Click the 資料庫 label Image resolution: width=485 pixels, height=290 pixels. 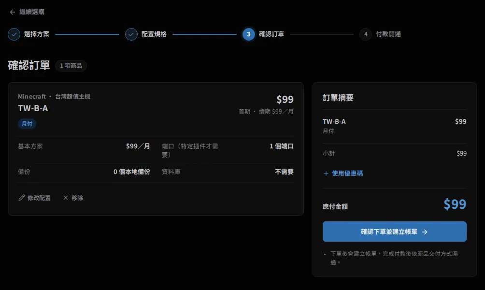171,172
